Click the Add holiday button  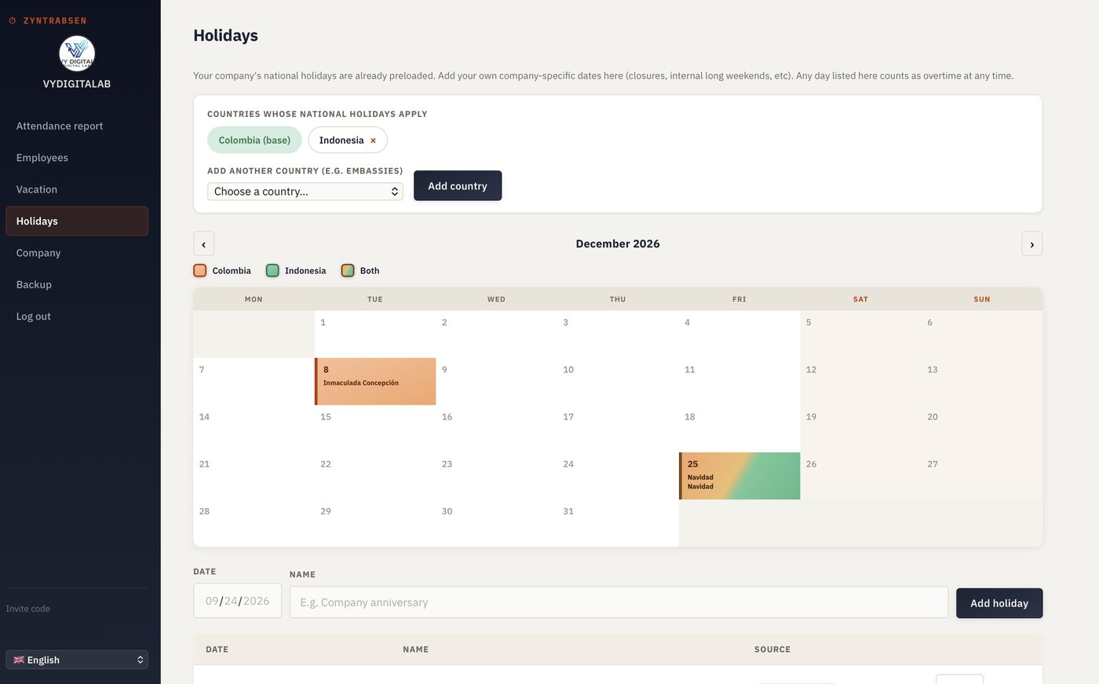(x=999, y=603)
